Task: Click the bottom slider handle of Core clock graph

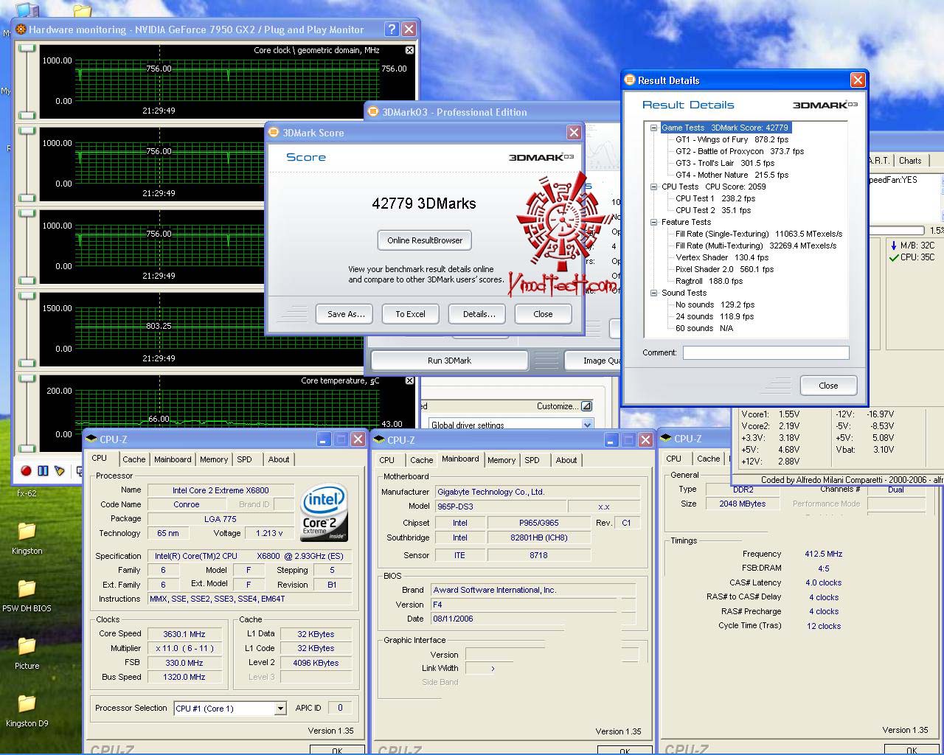Action: pos(27,115)
